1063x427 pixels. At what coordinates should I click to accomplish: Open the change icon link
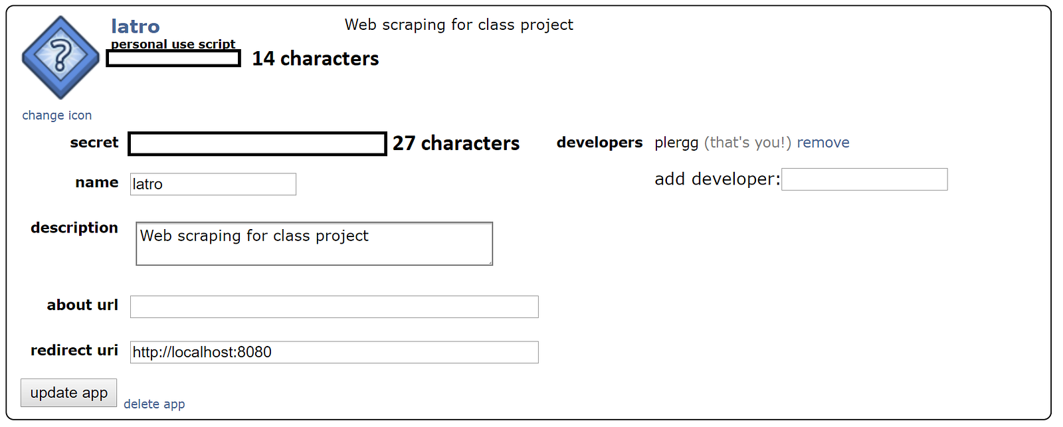tap(57, 116)
